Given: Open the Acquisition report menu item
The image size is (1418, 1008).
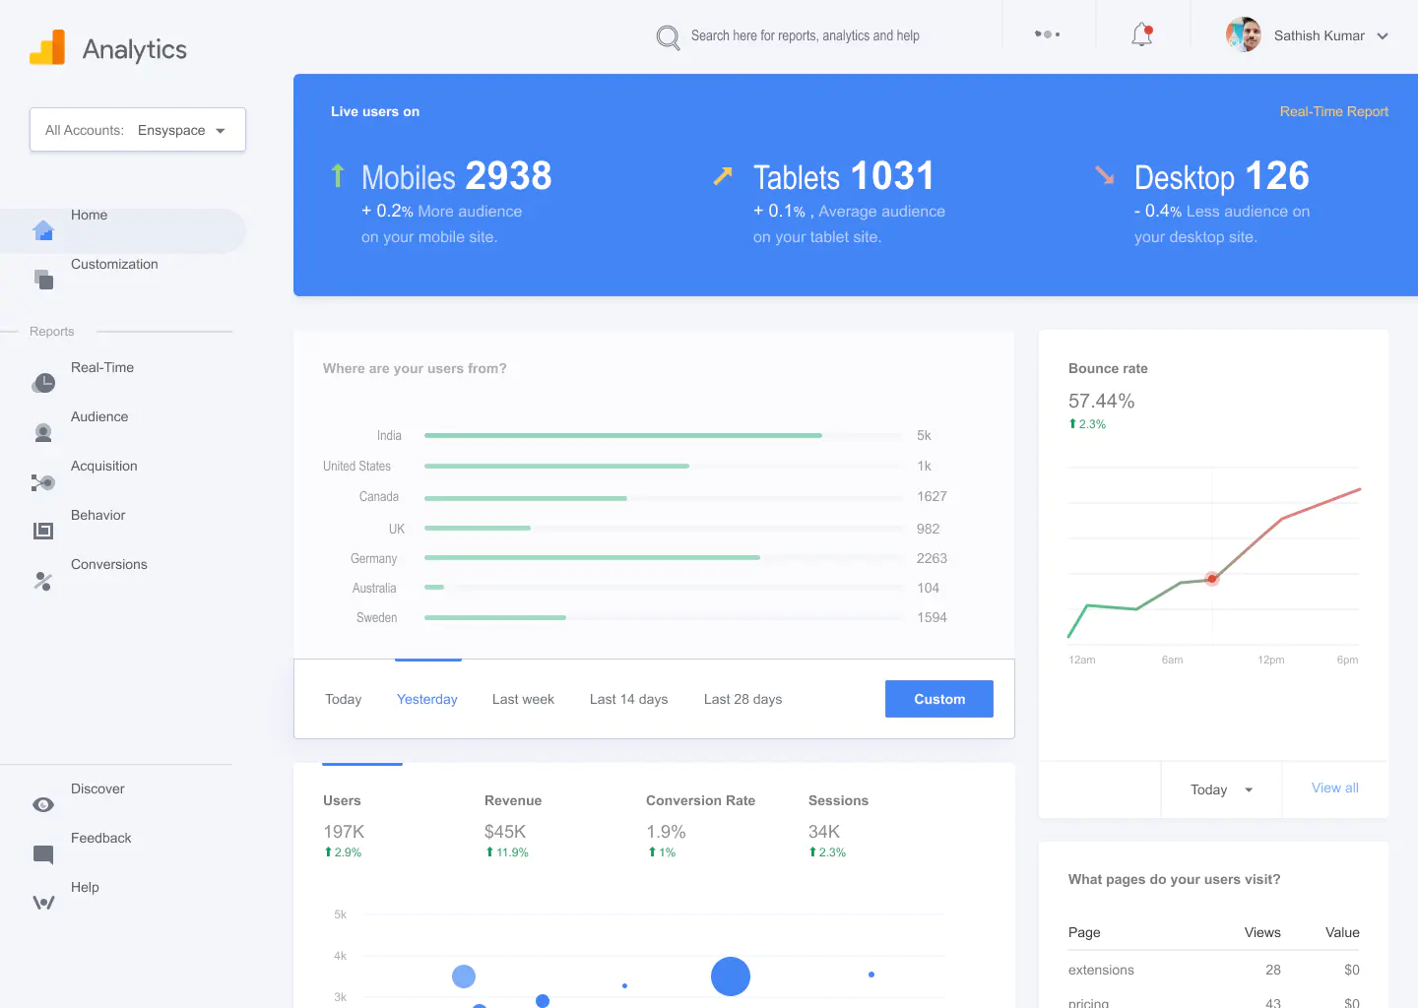Looking at the screenshot, I should [104, 466].
